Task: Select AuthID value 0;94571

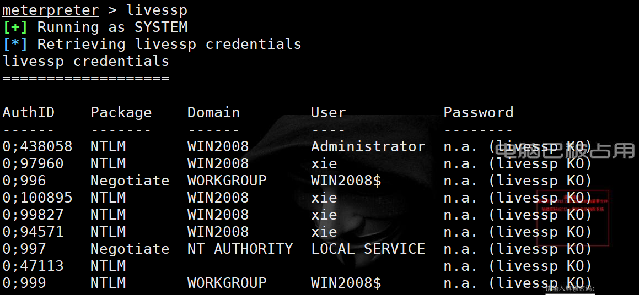Action: (33, 232)
